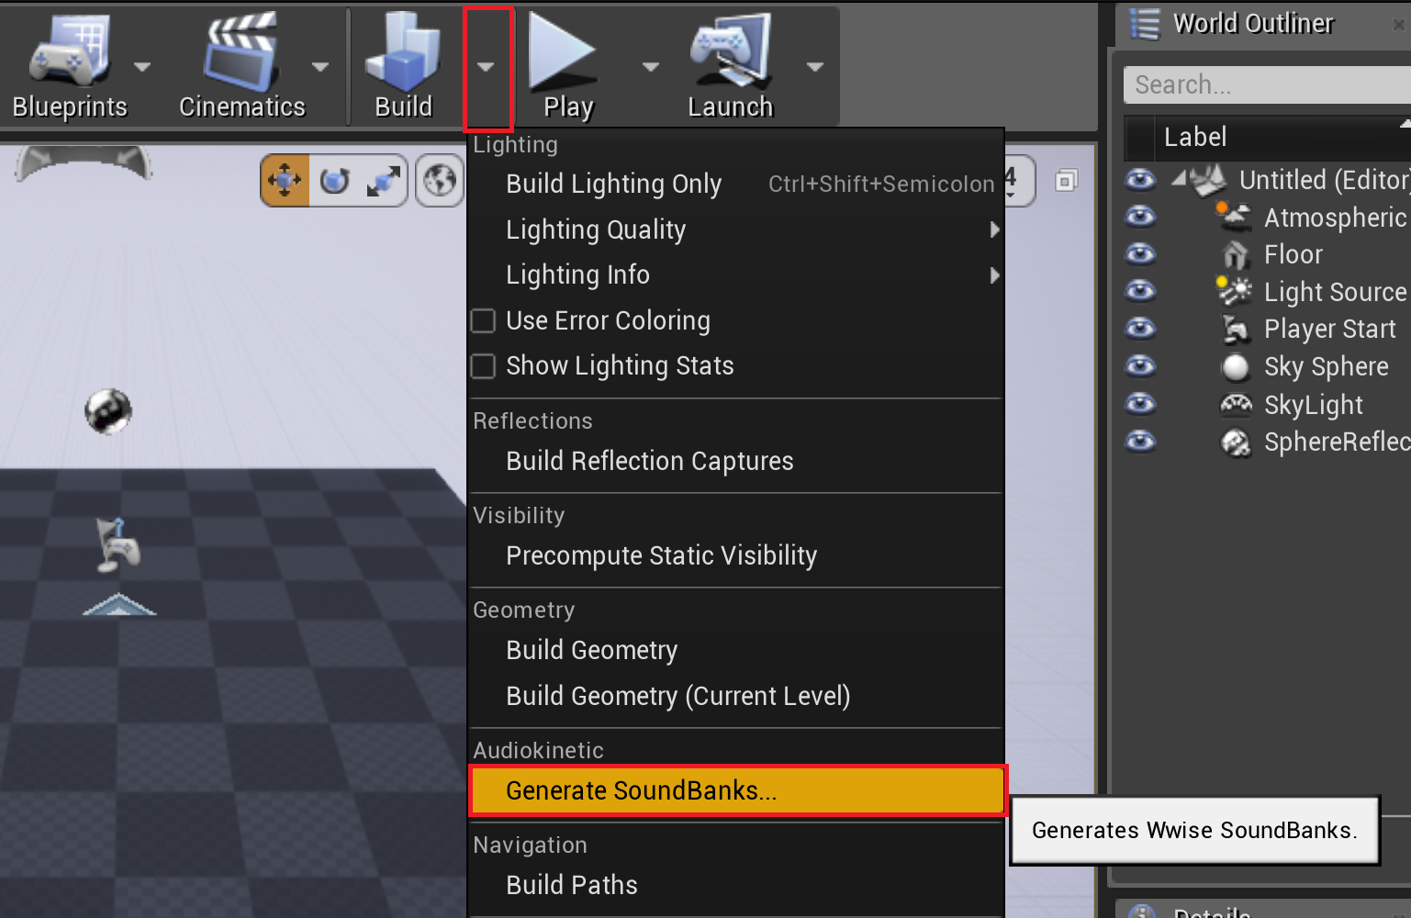The width and height of the screenshot is (1411, 918).
Task: Enable Show Lighting Stats
Action: 483,365
